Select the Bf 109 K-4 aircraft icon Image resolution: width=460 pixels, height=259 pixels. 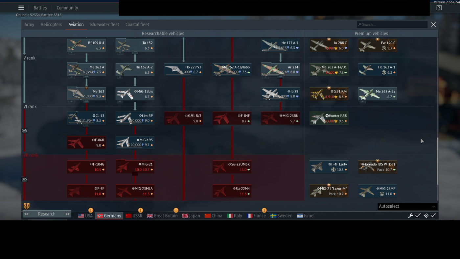86,45
